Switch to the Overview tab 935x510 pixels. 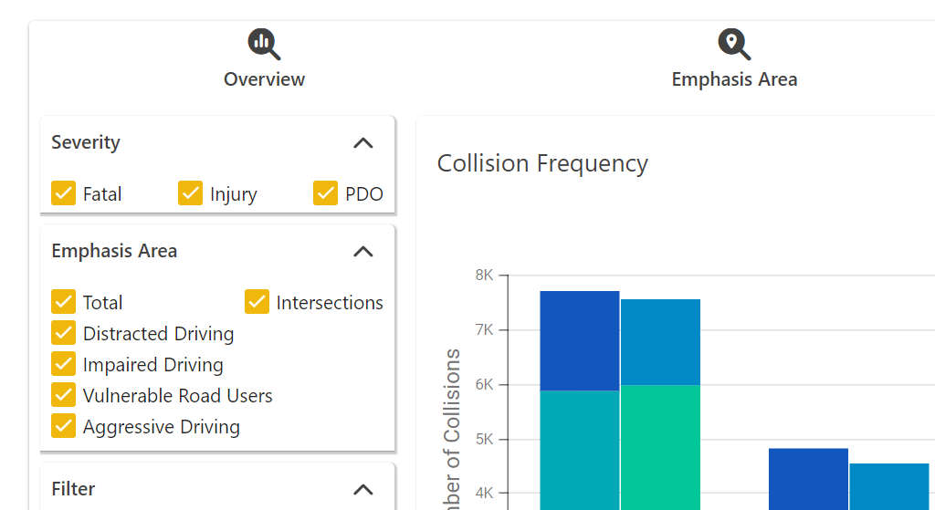(264, 79)
